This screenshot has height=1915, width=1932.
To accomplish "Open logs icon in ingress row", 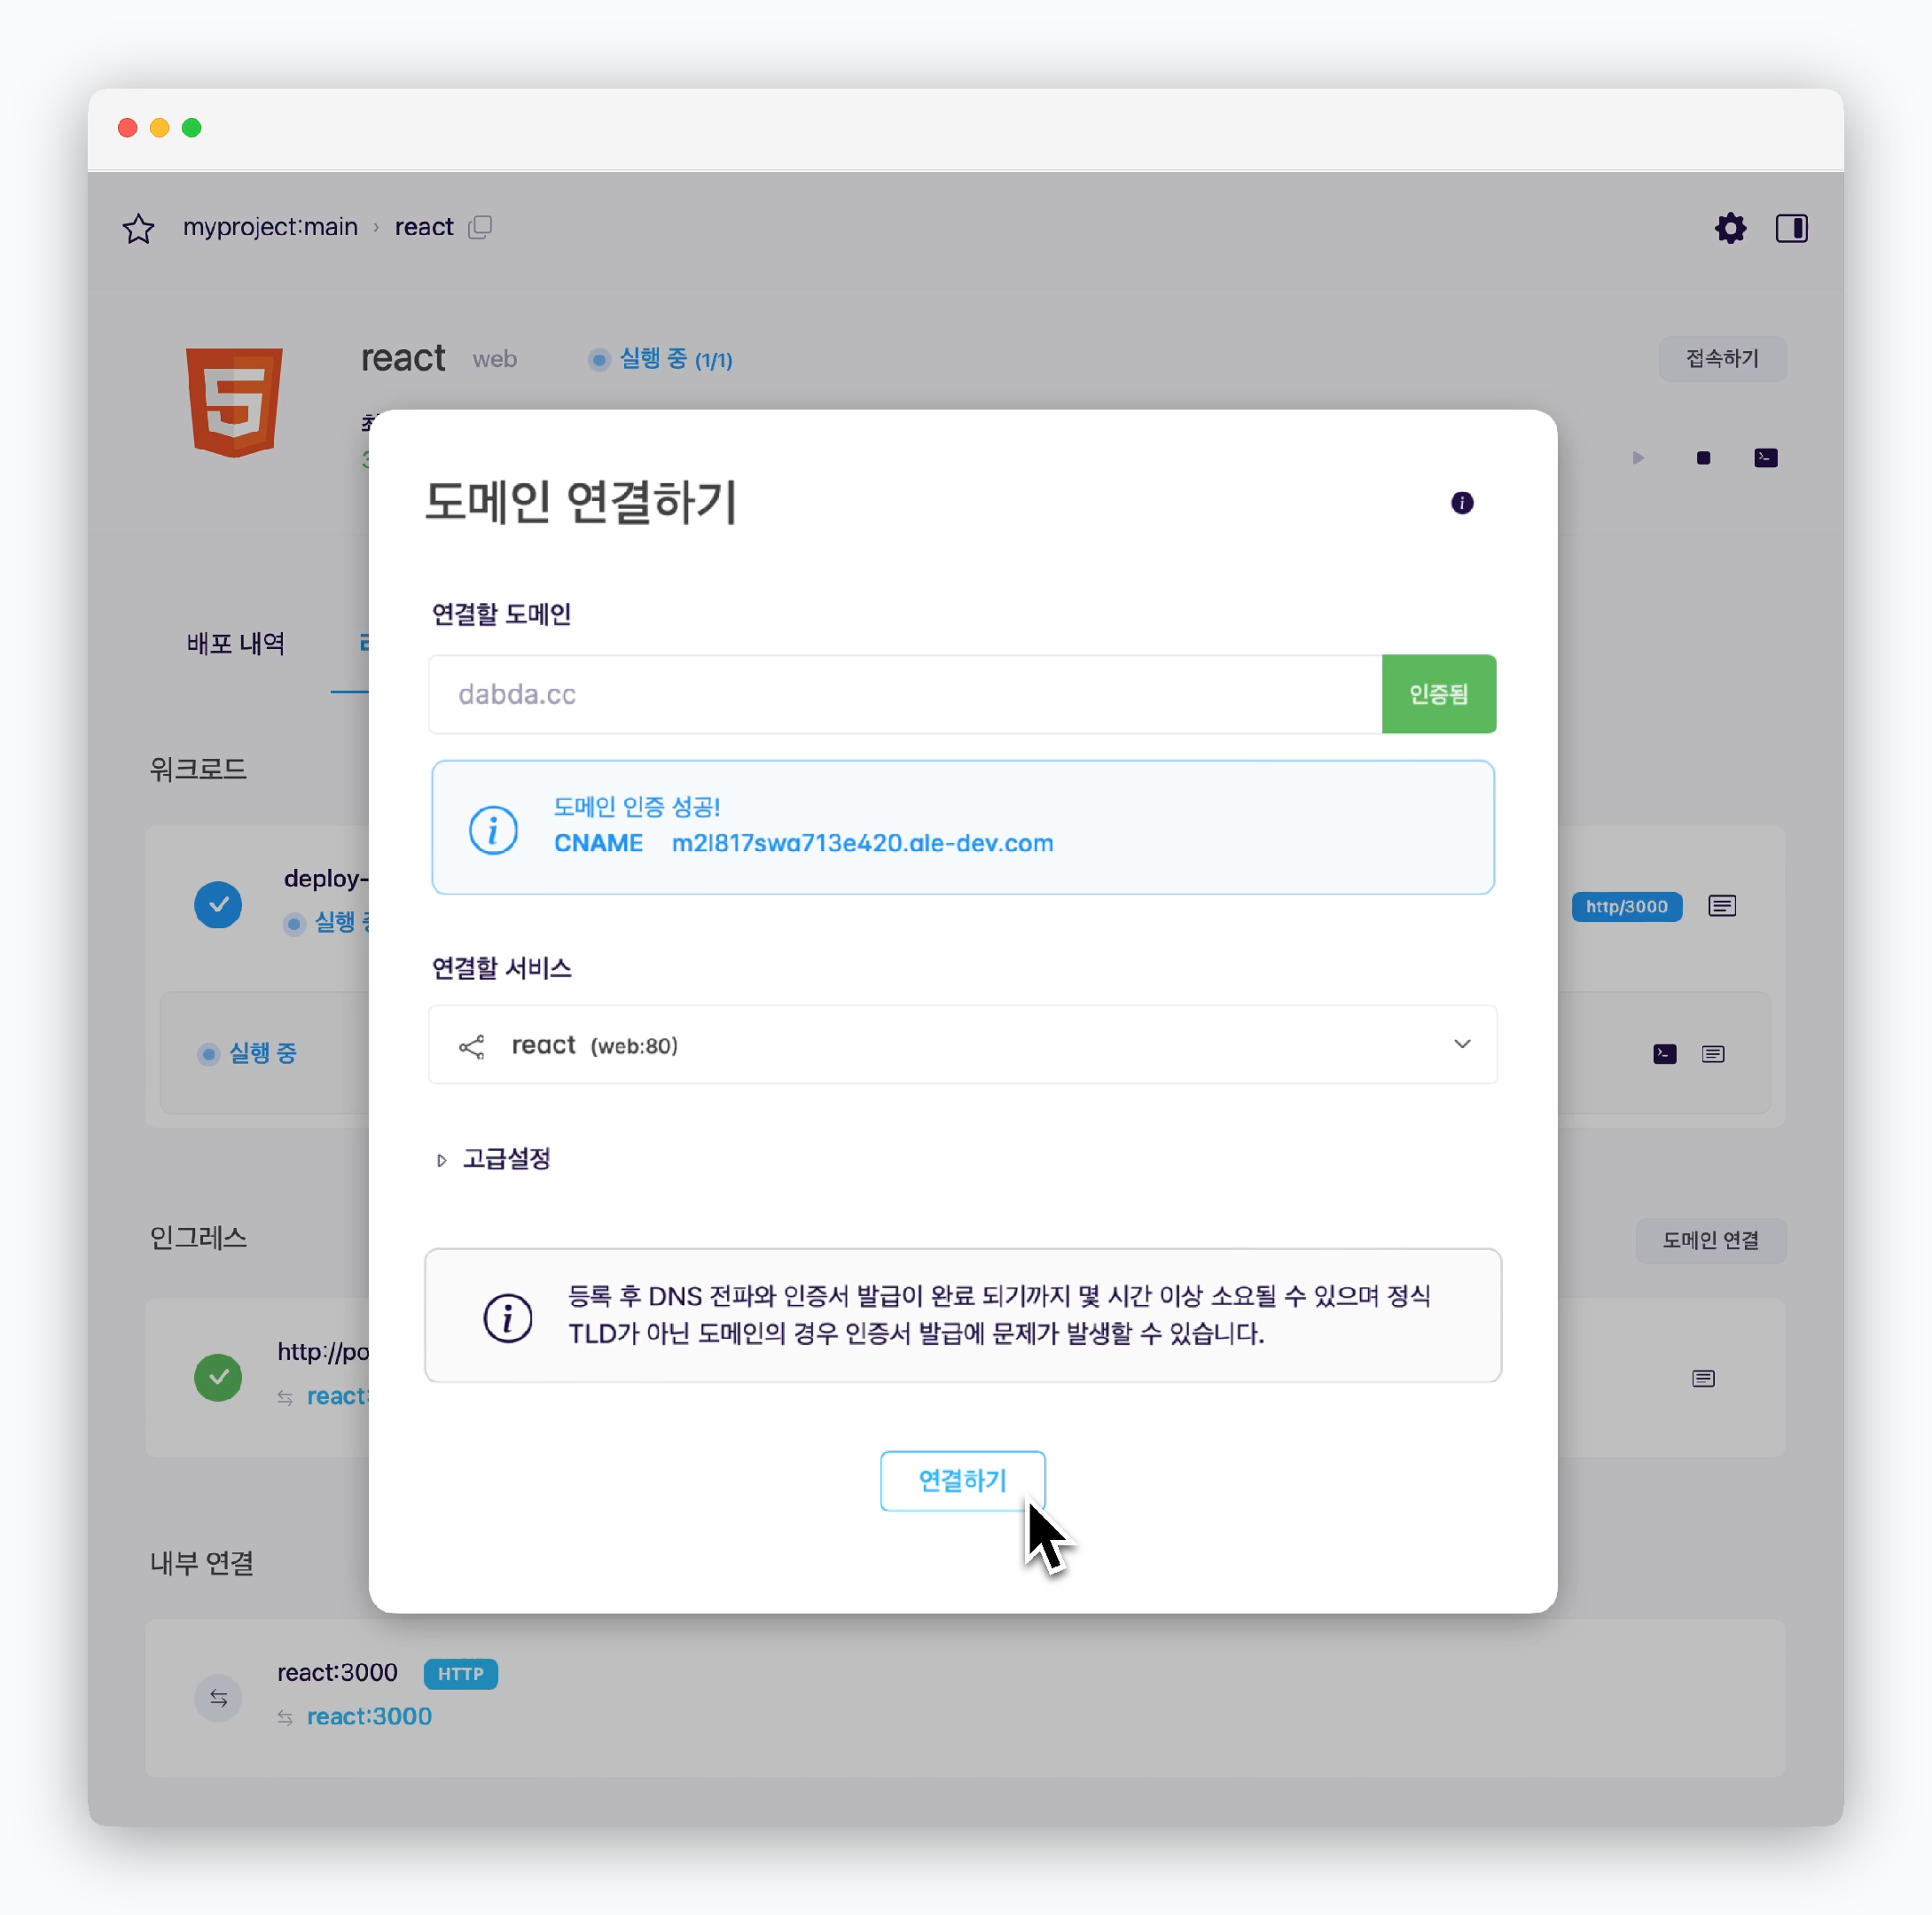I will 1703,1378.
